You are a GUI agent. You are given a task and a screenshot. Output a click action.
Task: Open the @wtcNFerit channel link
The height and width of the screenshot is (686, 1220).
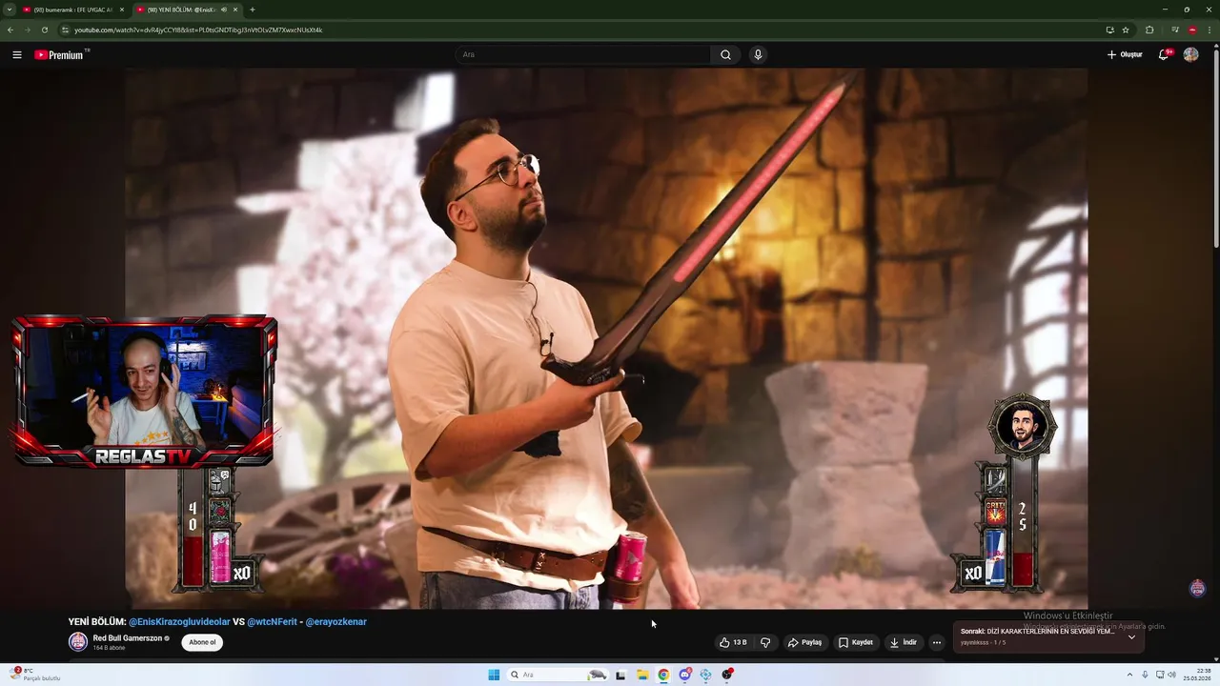pos(272,621)
